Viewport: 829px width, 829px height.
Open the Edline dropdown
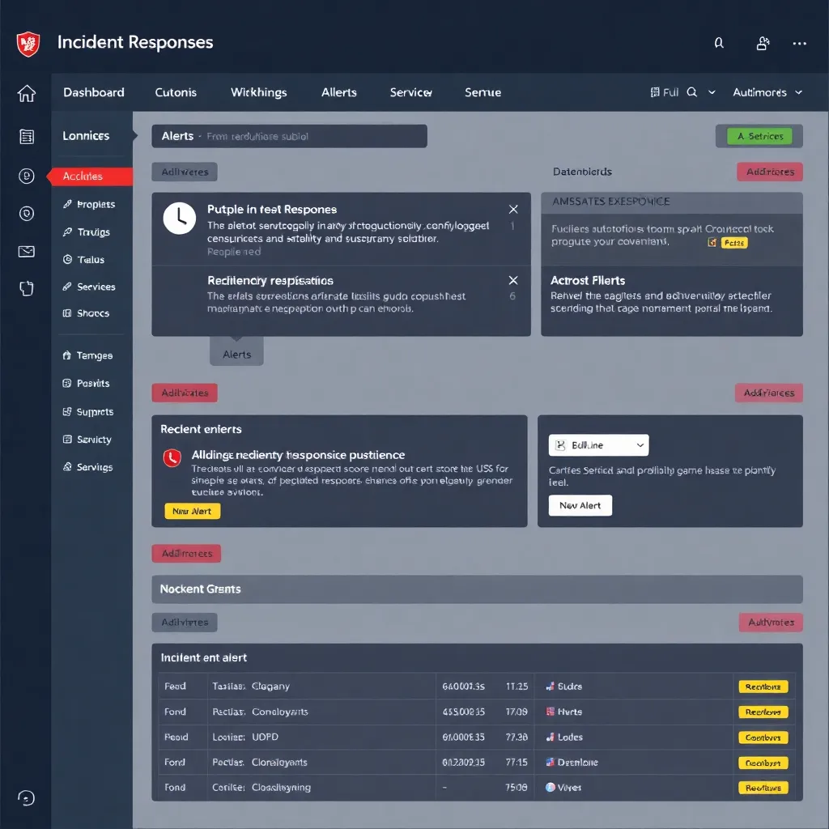(x=598, y=444)
